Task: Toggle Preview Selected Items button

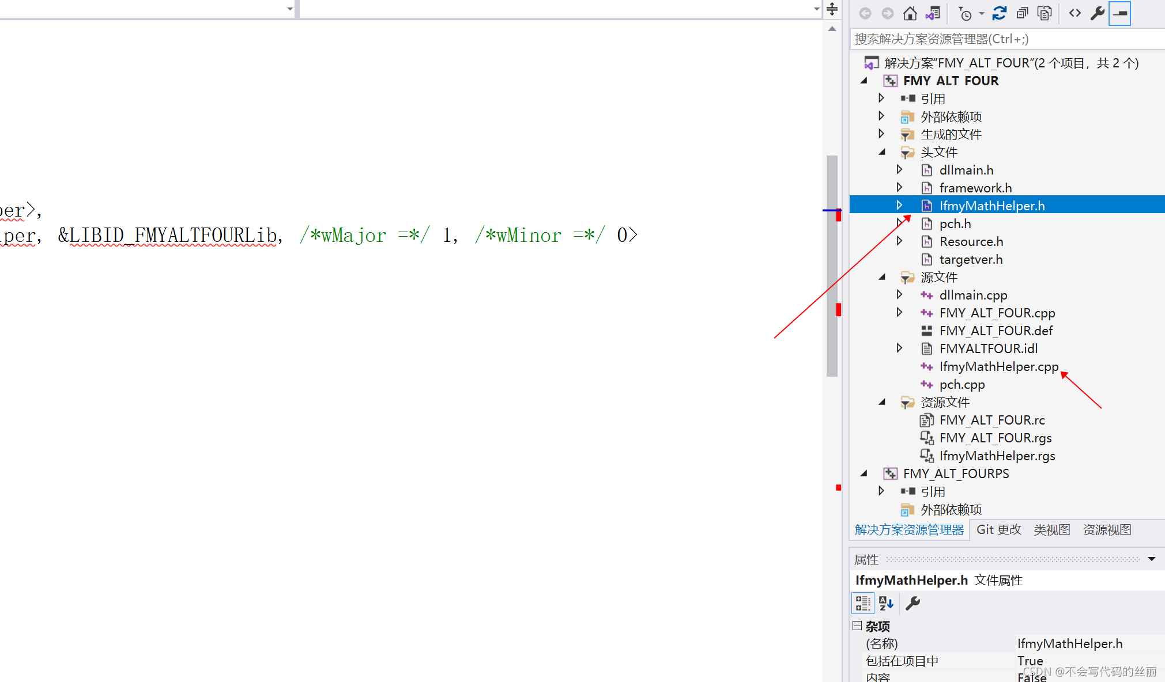Action: pos(1120,13)
